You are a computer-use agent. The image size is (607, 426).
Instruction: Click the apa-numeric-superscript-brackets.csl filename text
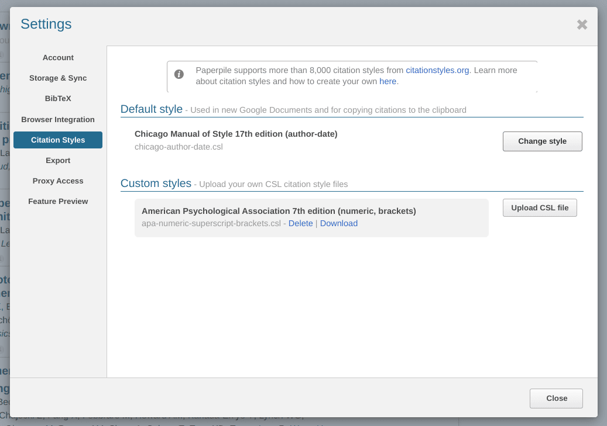pos(211,223)
